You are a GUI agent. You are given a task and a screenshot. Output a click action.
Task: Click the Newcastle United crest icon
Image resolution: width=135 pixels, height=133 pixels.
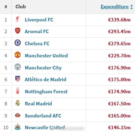(18, 127)
